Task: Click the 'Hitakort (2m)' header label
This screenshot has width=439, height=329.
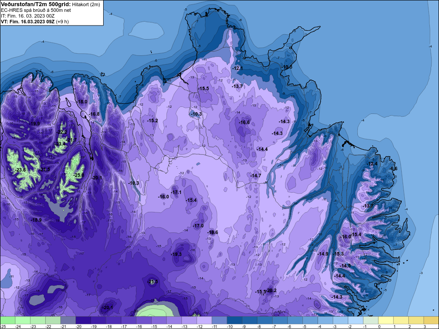Action: 86,4
